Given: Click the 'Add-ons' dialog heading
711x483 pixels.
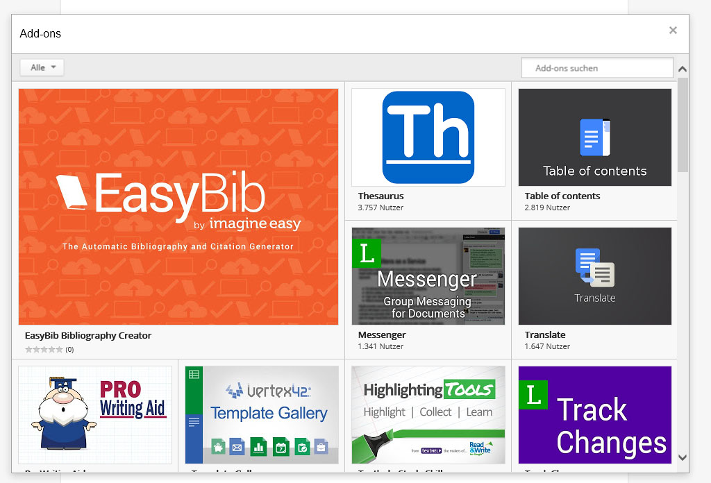Looking at the screenshot, I should click(x=40, y=33).
